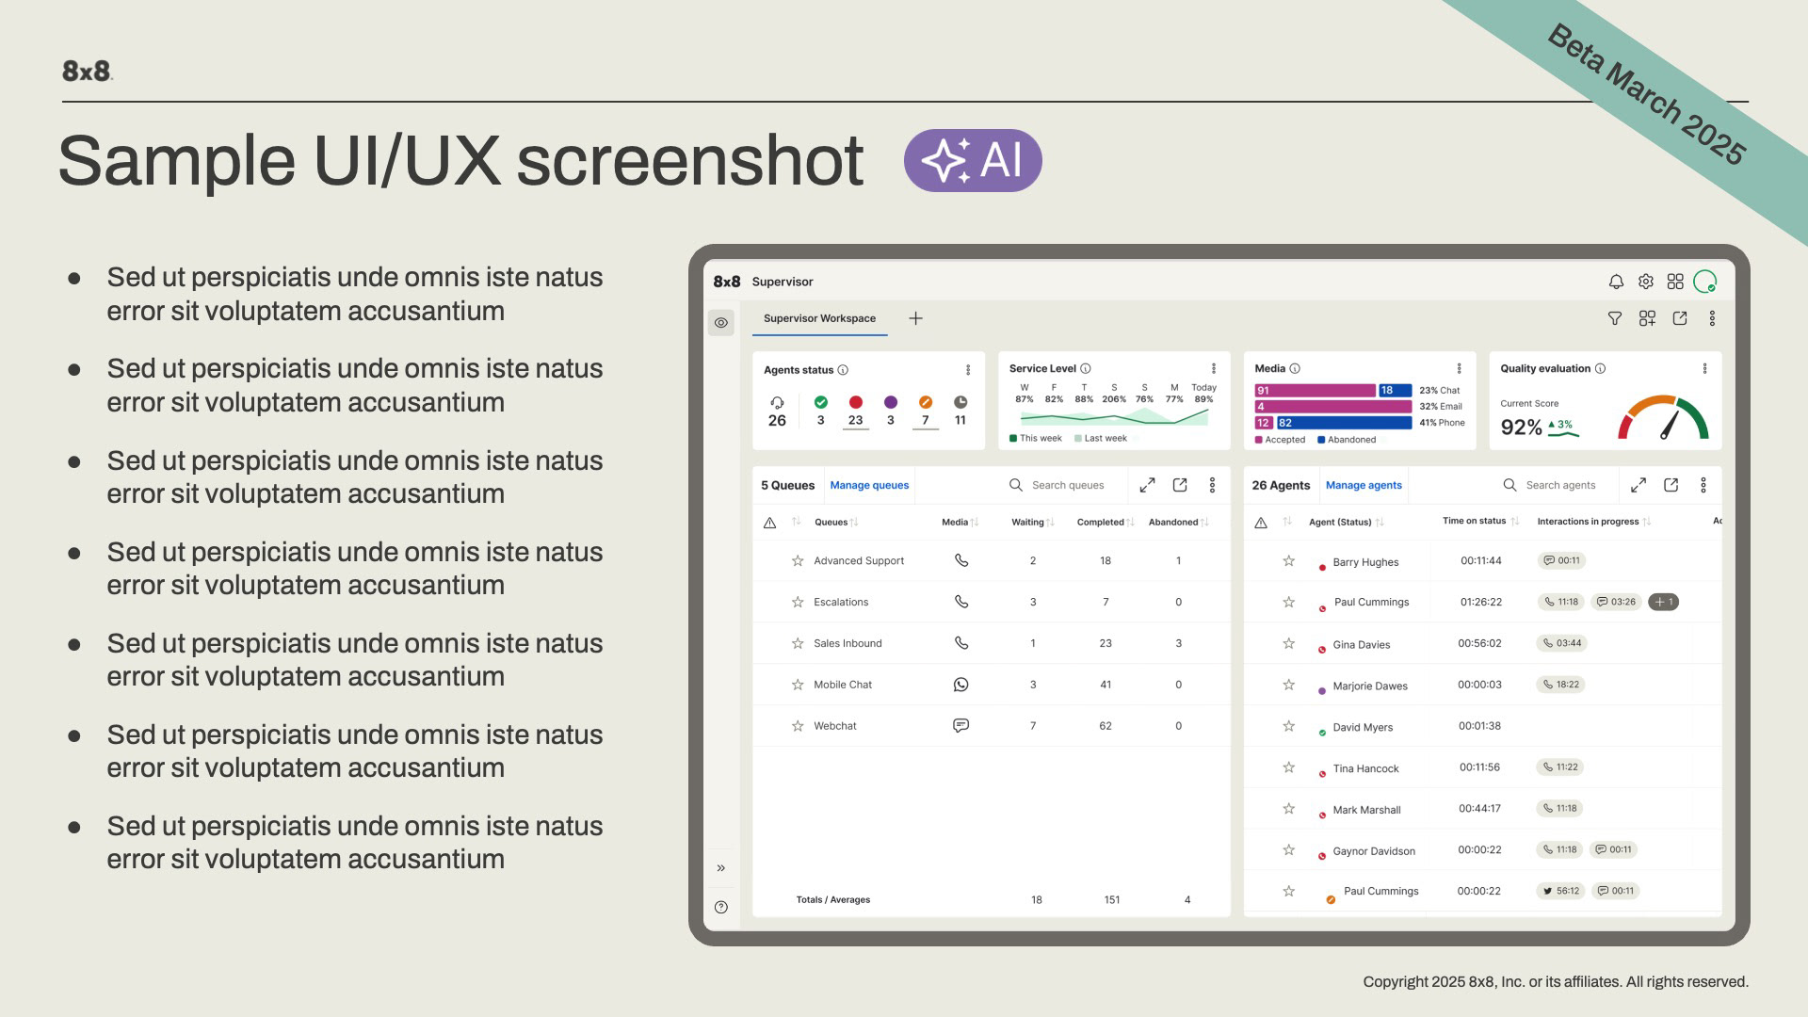Toggle the eye icon in left sidebar
The image size is (1808, 1017).
721,323
